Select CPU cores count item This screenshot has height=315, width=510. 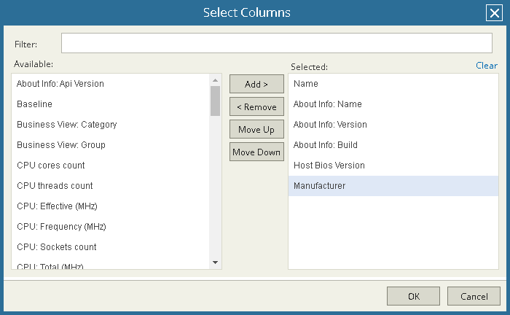pyautogui.click(x=51, y=166)
